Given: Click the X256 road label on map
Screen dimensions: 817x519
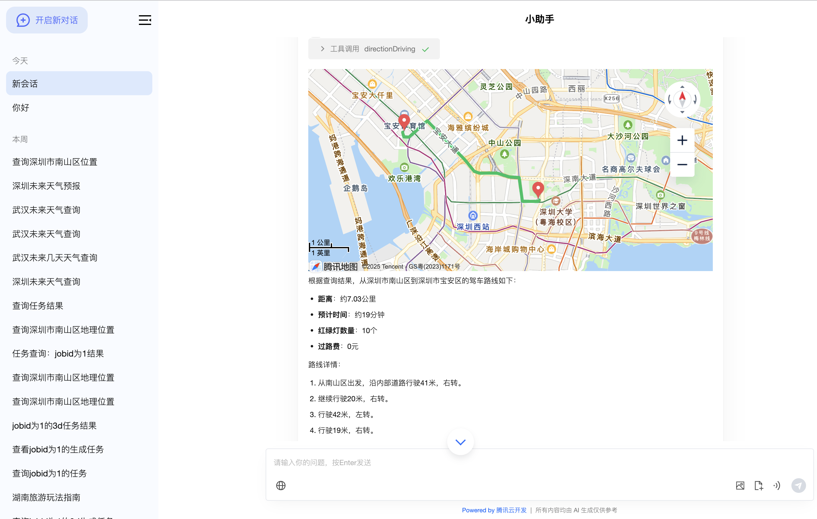Looking at the screenshot, I should click(x=611, y=98).
